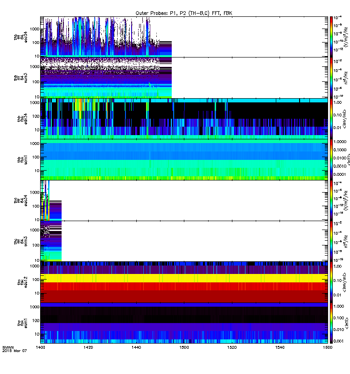Image resolution: width=350 pixels, height=374 pixels.
Task: Click the 100 y-axis tick of thc fbk edc12
Action: pyautogui.click(x=36, y=280)
